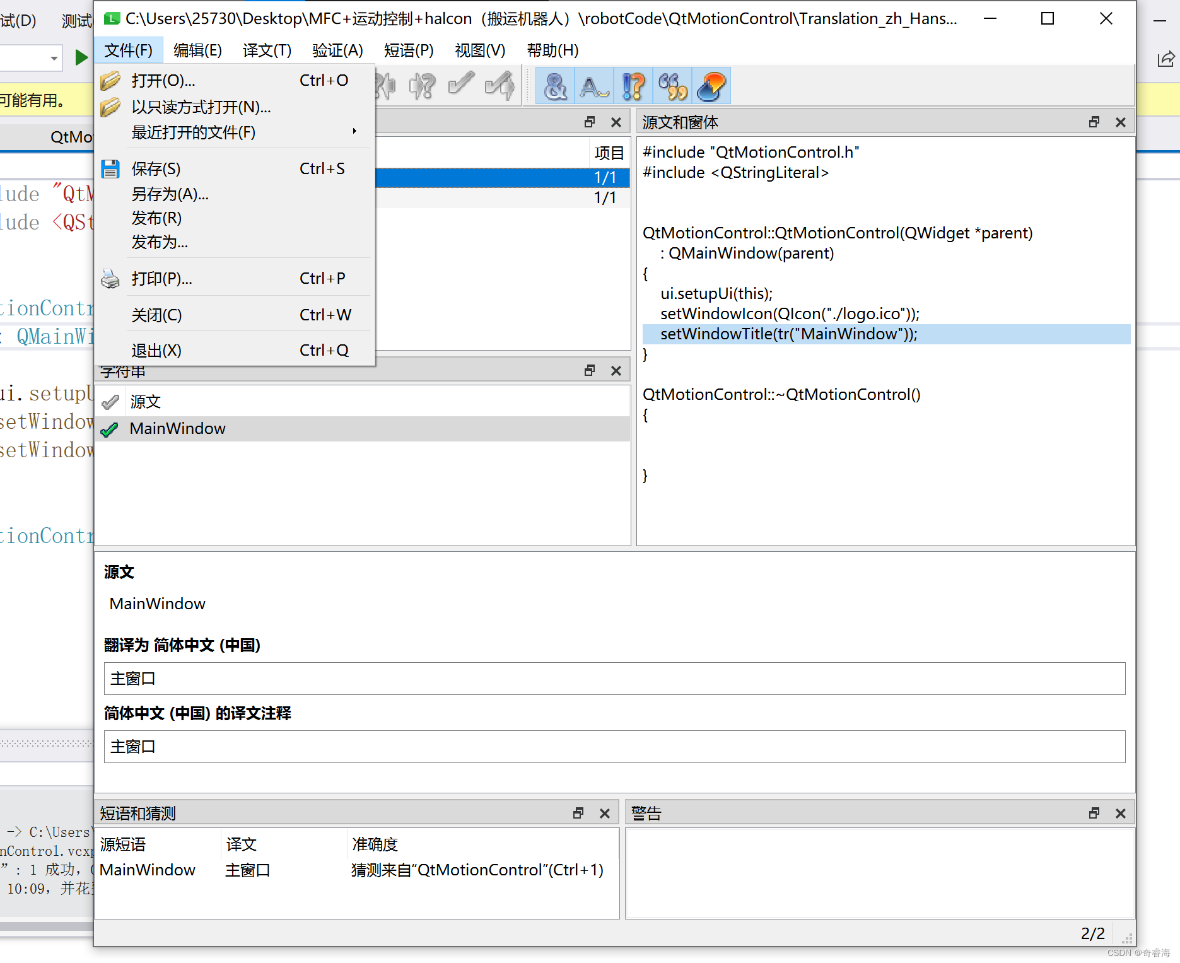This screenshot has width=1180, height=963.
Task: Open the 帮助(H) menu
Action: pyautogui.click(x=553, y=50)
